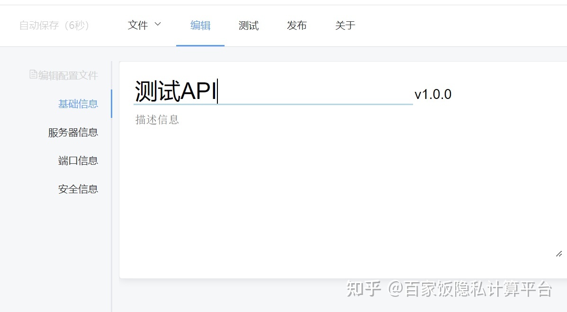Select 服务器信息 in the sidebar
This screenshot has width=567, height=312.
[73, 132]
